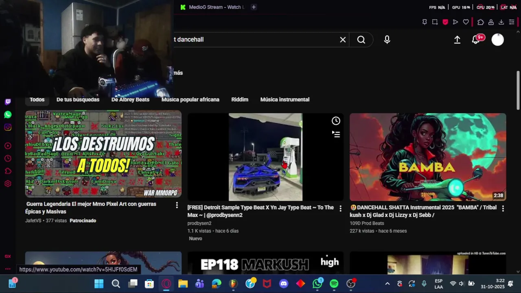This screenshot has height=293, width=521.
Task: Click the Opera GX pin icon in toolbar
Action: (425, 22)
